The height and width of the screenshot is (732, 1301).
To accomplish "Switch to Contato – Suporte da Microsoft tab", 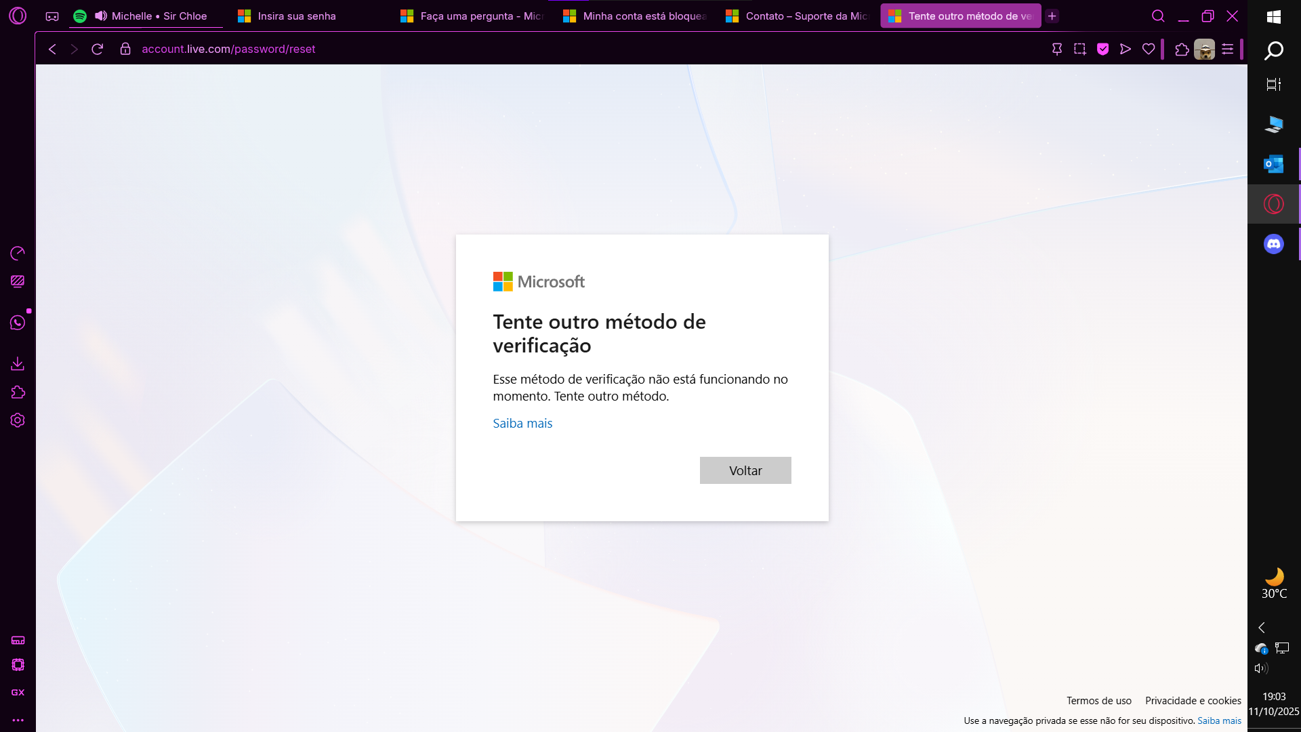I will click(798, 16).
